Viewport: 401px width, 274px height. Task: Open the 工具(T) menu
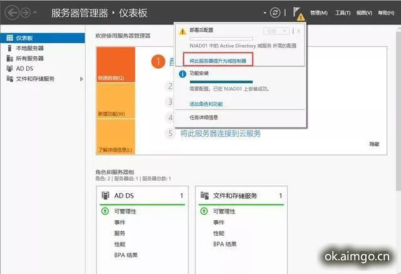tap(343, 13)
